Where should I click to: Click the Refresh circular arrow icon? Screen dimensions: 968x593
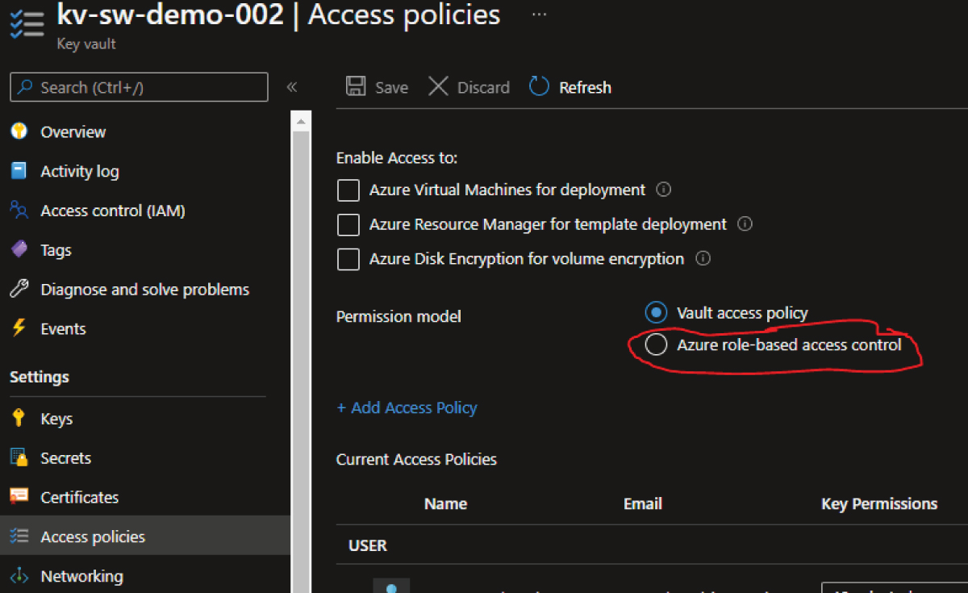pos(539,87)
